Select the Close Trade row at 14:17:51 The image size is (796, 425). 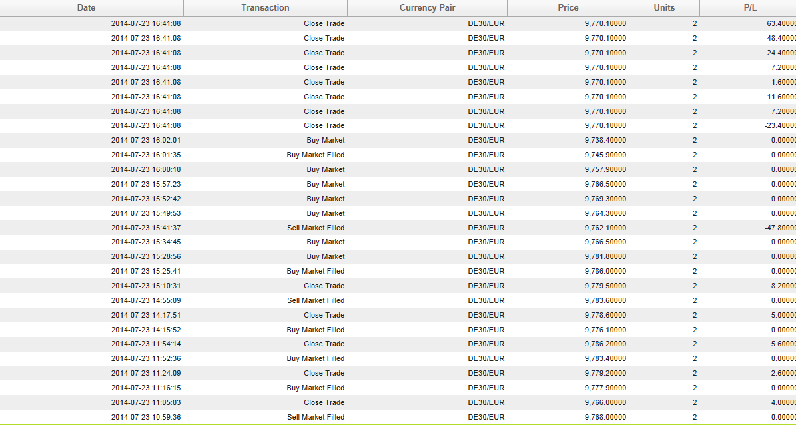(398, 315)
